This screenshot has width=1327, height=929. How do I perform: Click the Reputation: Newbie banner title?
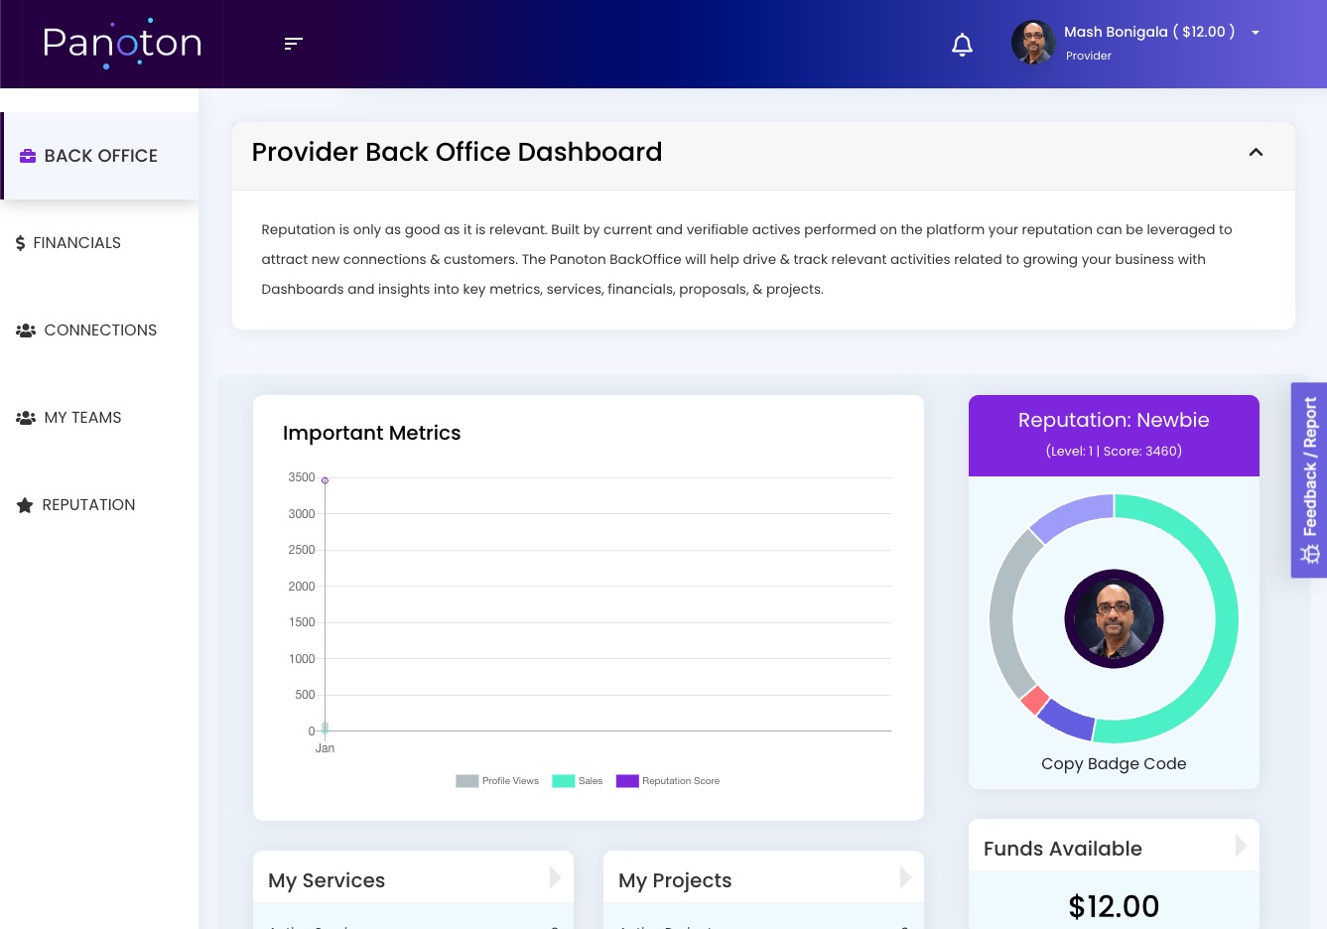(1114, 420)
